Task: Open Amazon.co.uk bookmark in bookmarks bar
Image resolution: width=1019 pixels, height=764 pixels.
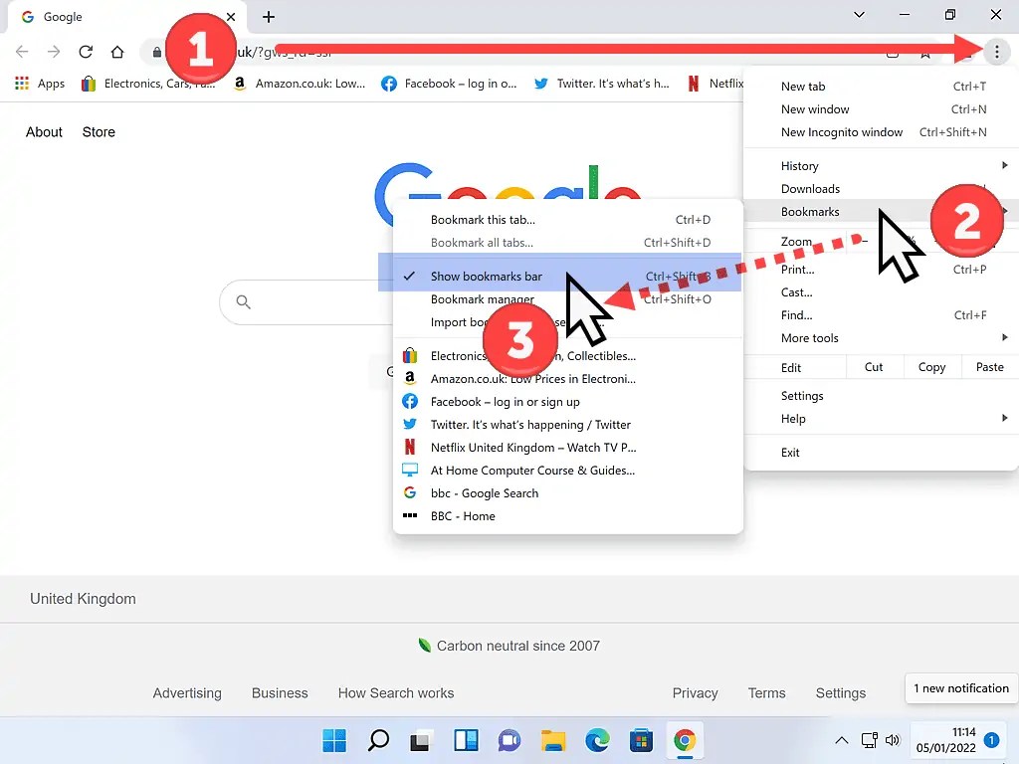Action: coord(300,84)
